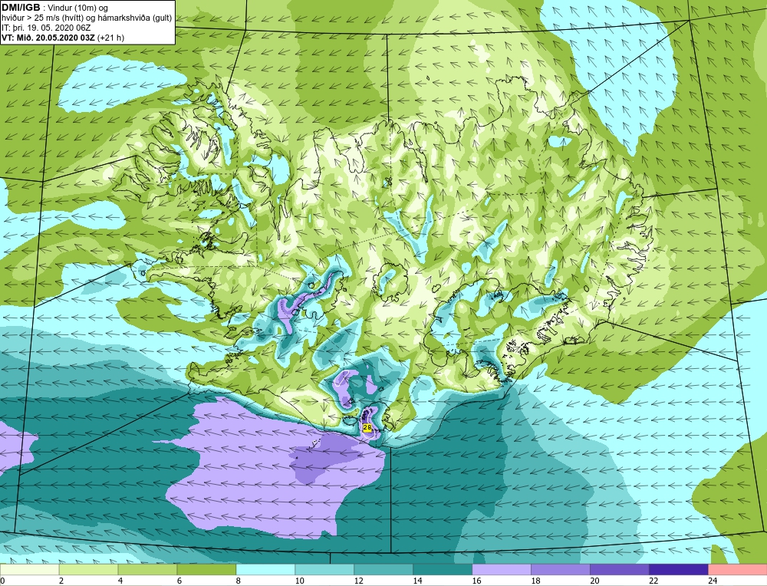Click the '(+21 h)' forecast offset text

point(111,38)
